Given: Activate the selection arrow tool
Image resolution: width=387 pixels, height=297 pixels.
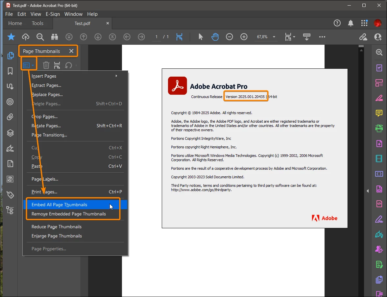Looking at the screenshot, I should tap(201, 37).
